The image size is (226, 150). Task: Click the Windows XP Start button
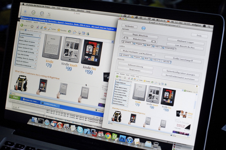click(15, 97)
